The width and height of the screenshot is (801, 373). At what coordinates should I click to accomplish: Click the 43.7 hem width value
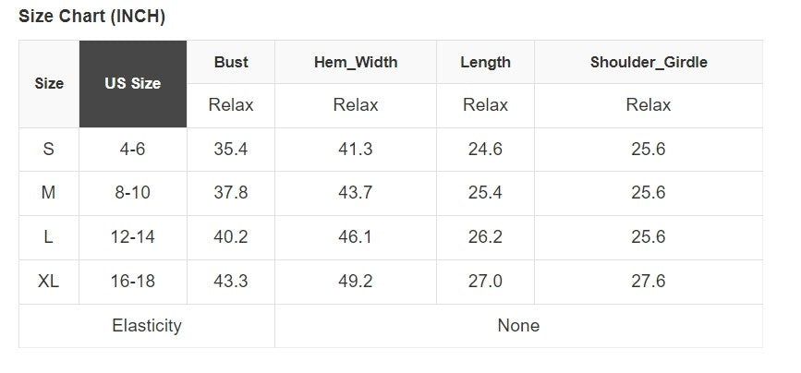point(356,193)
